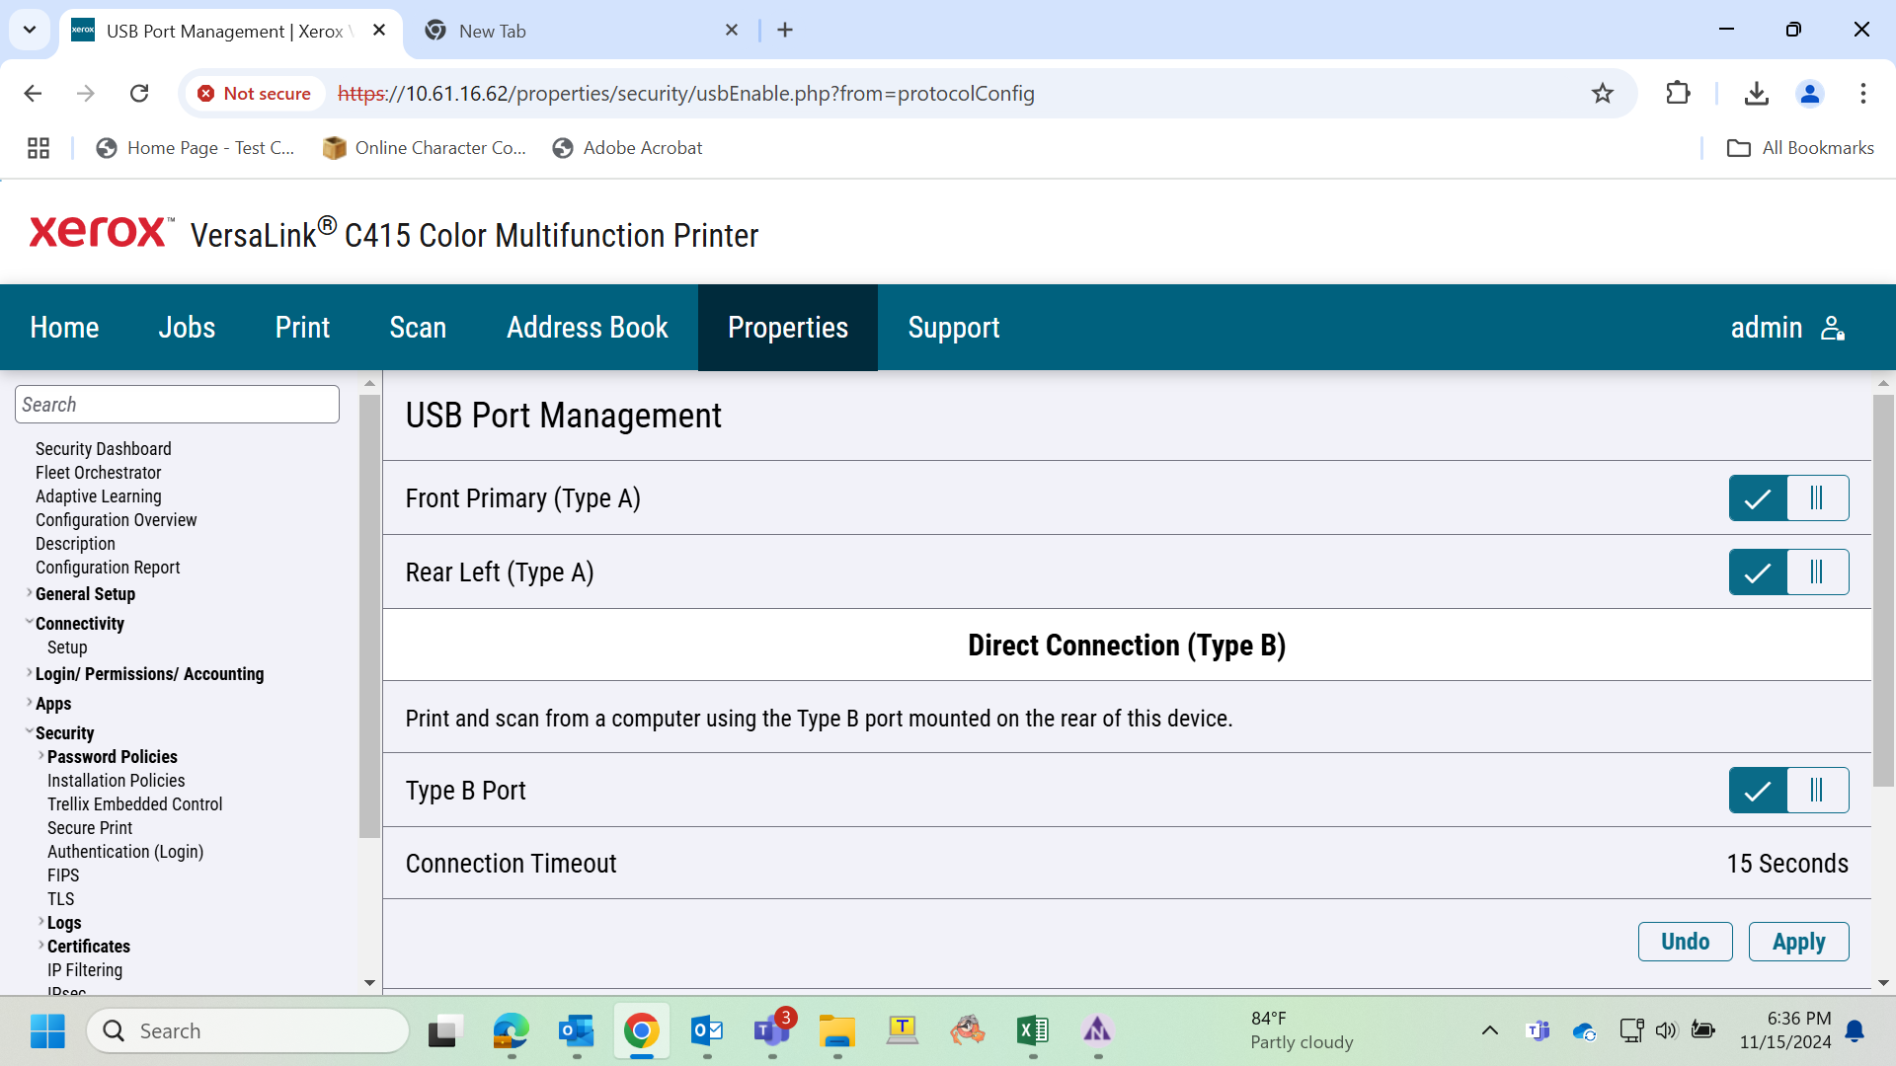The width and height of the screenshot is (1896, 1066).
Task: Click the Undo button
Action: point(1685,942)
